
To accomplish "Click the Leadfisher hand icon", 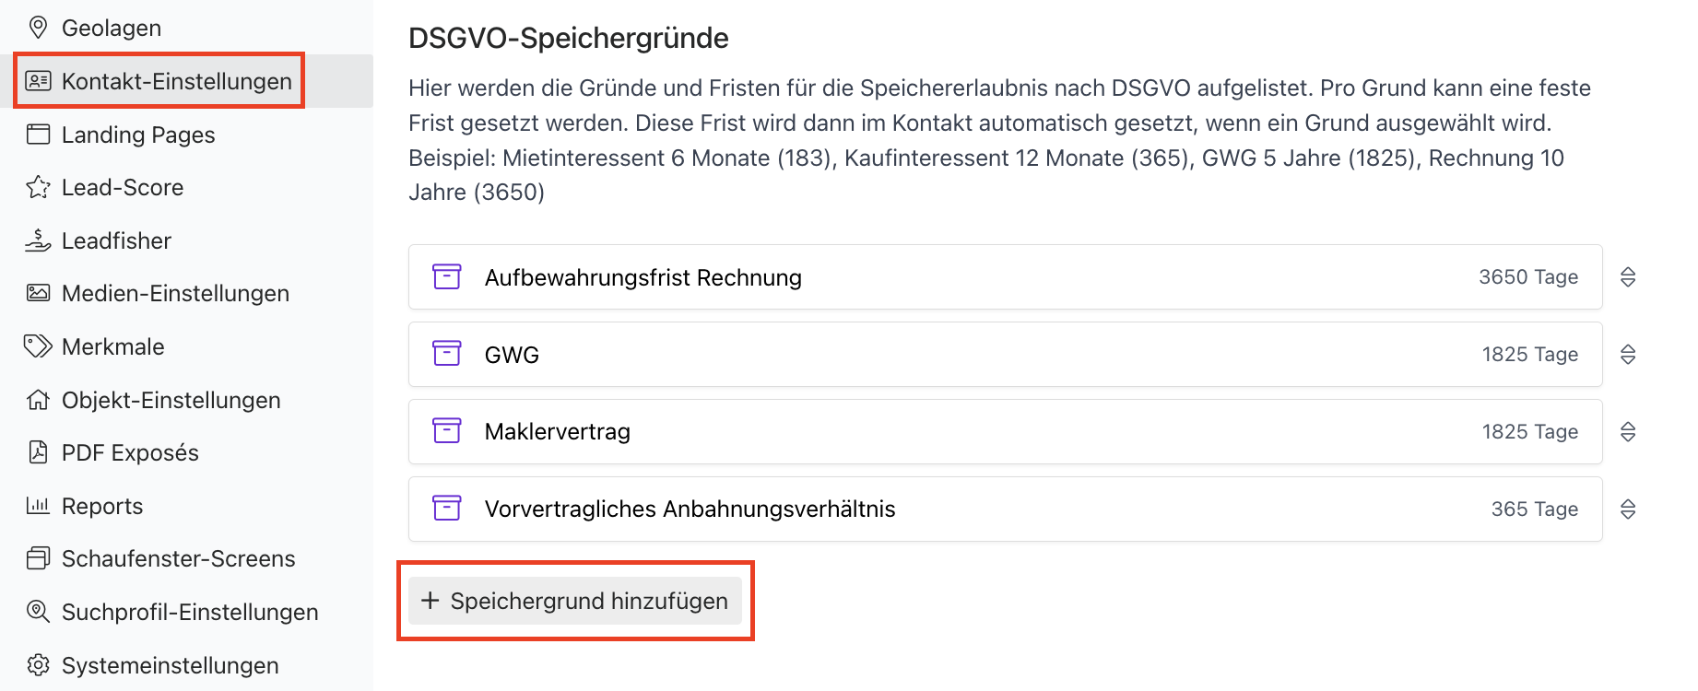I will 38,240.
